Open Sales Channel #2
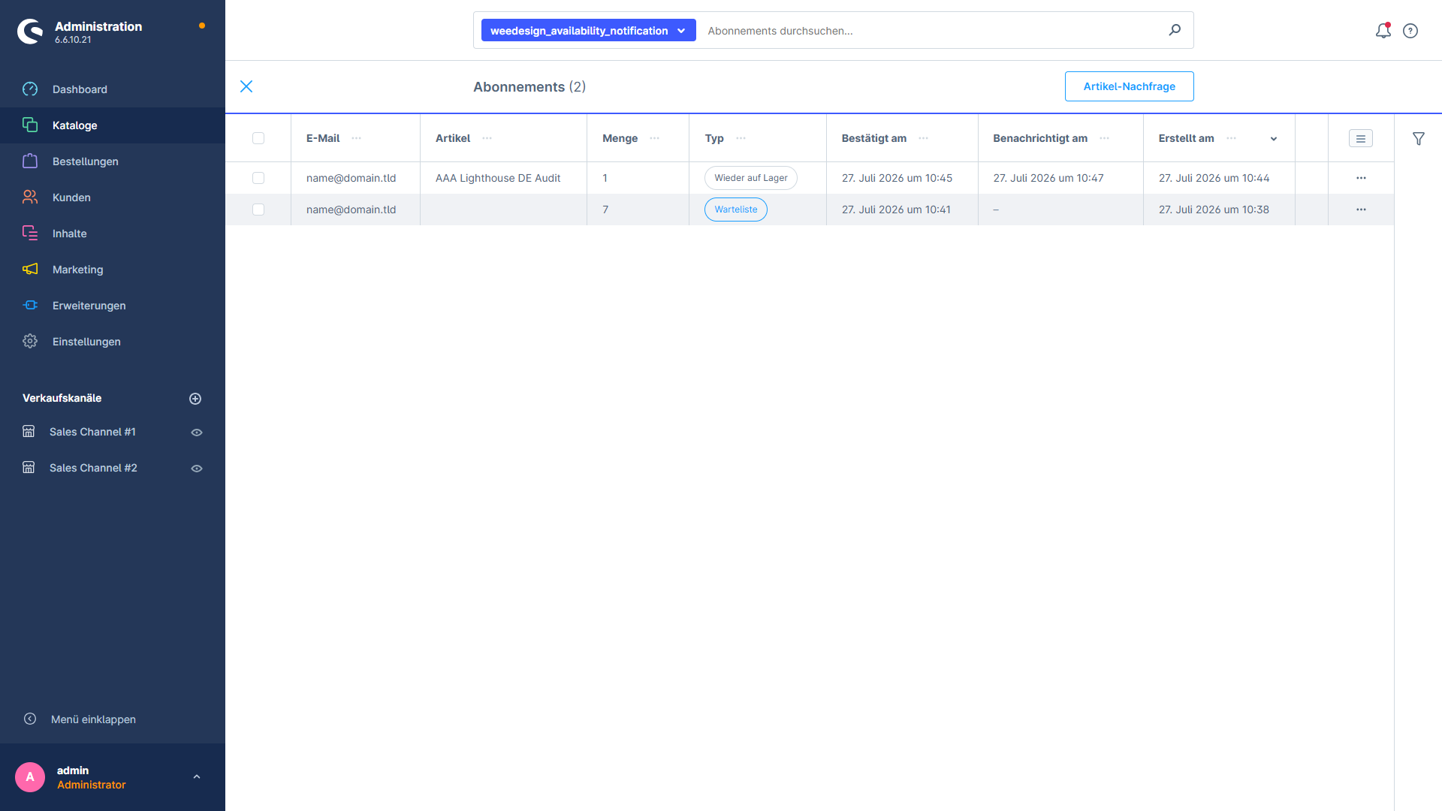Viewport: 1442px width, 811px height. [x=93, y=468]
